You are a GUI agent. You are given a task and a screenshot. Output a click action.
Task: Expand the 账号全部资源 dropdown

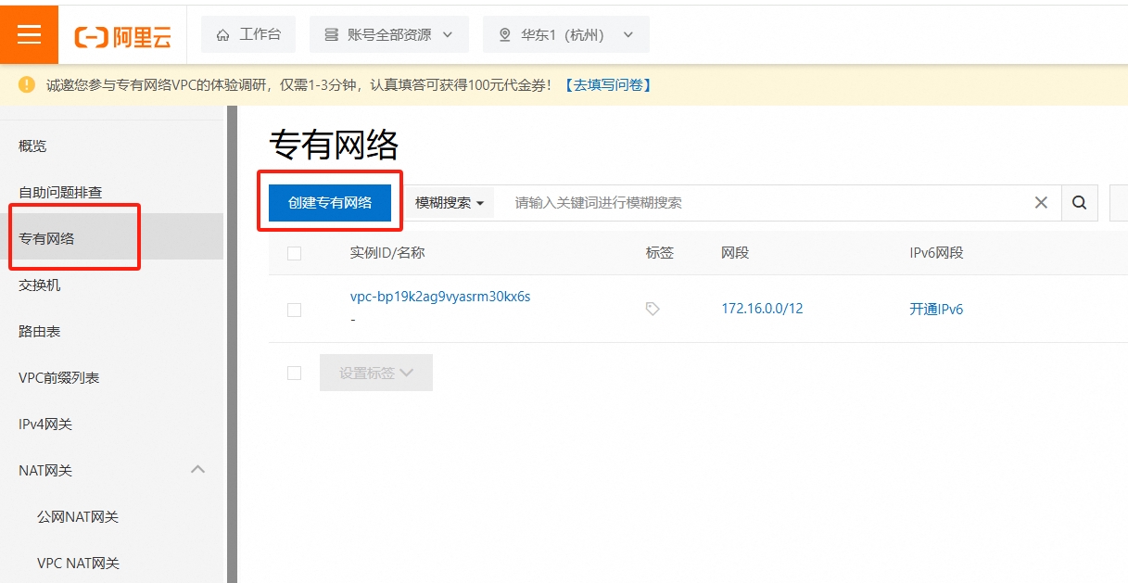(388, 34)
